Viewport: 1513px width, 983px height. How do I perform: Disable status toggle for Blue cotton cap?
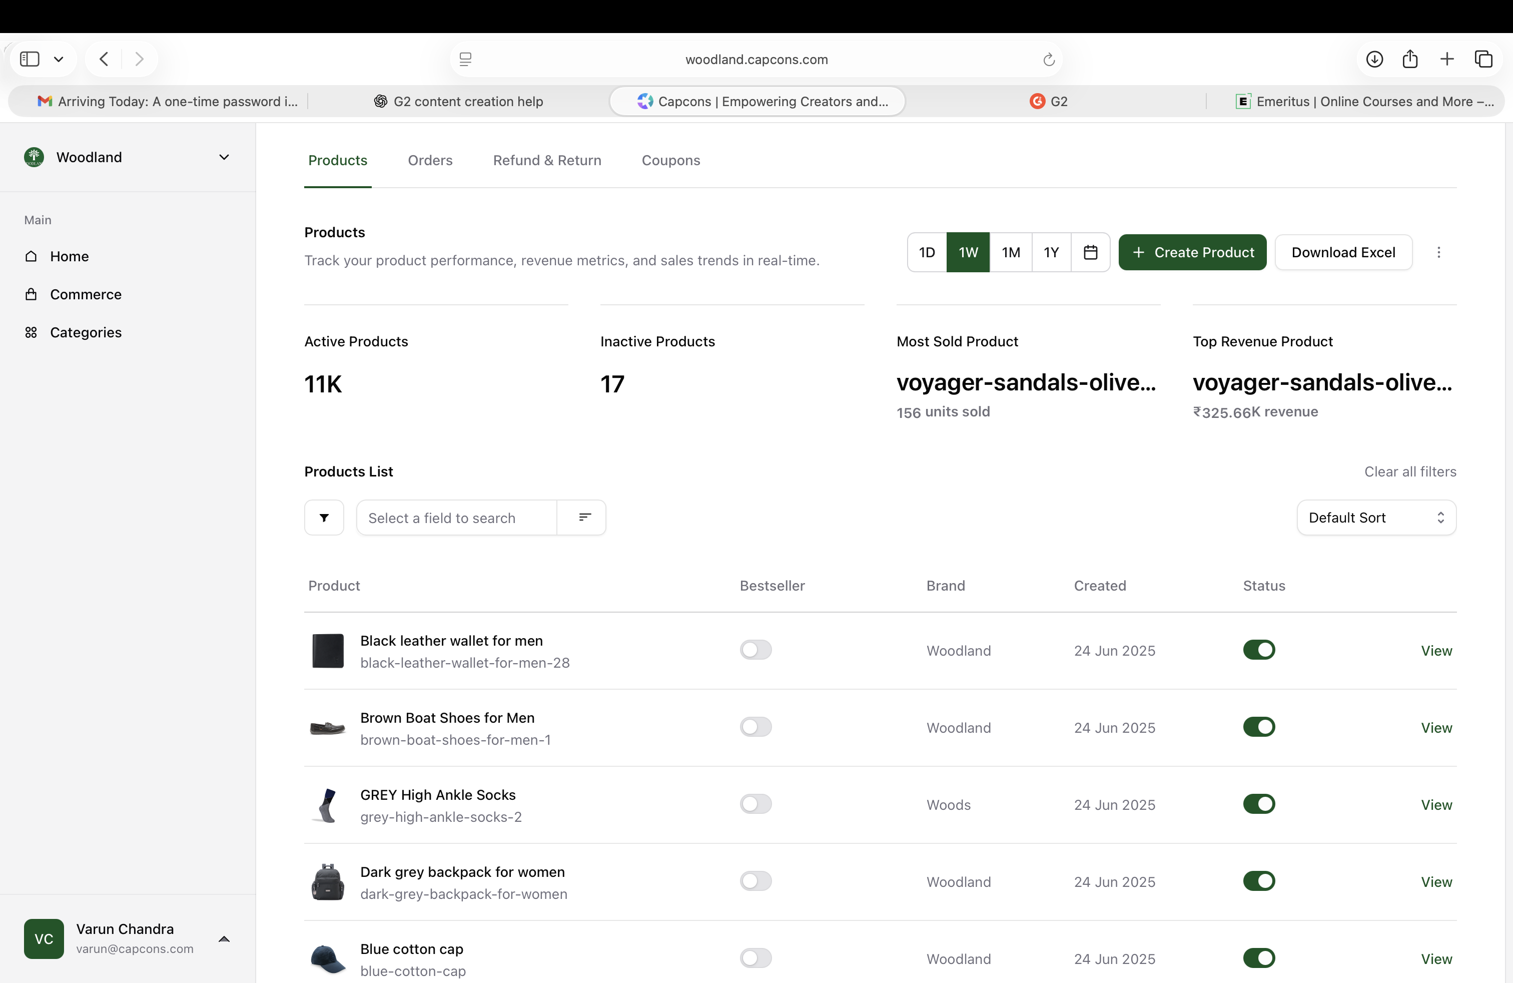(1259, 958)
